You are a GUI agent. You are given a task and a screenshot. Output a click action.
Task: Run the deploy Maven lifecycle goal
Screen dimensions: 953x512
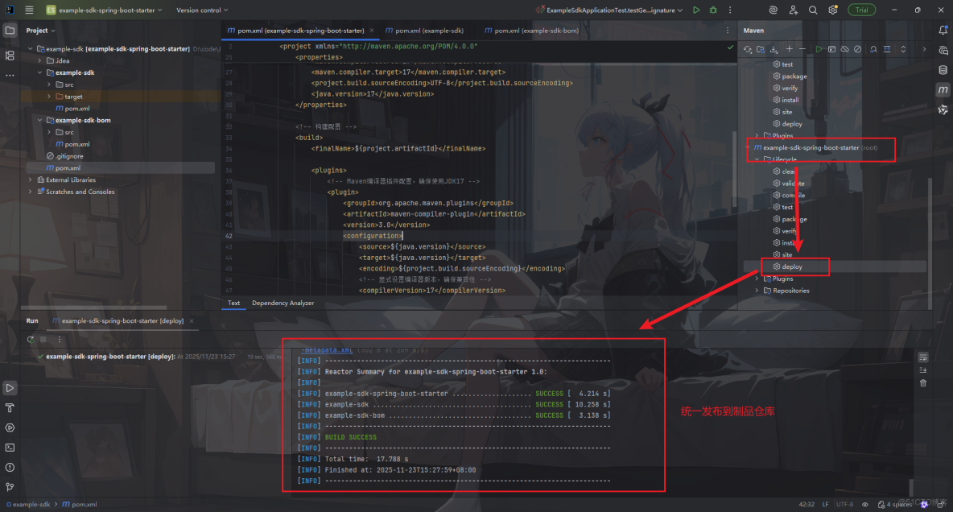(x=794, y=266)
